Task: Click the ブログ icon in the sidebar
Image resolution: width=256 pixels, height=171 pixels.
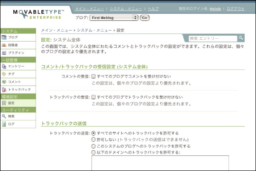Action: (4, 37)
